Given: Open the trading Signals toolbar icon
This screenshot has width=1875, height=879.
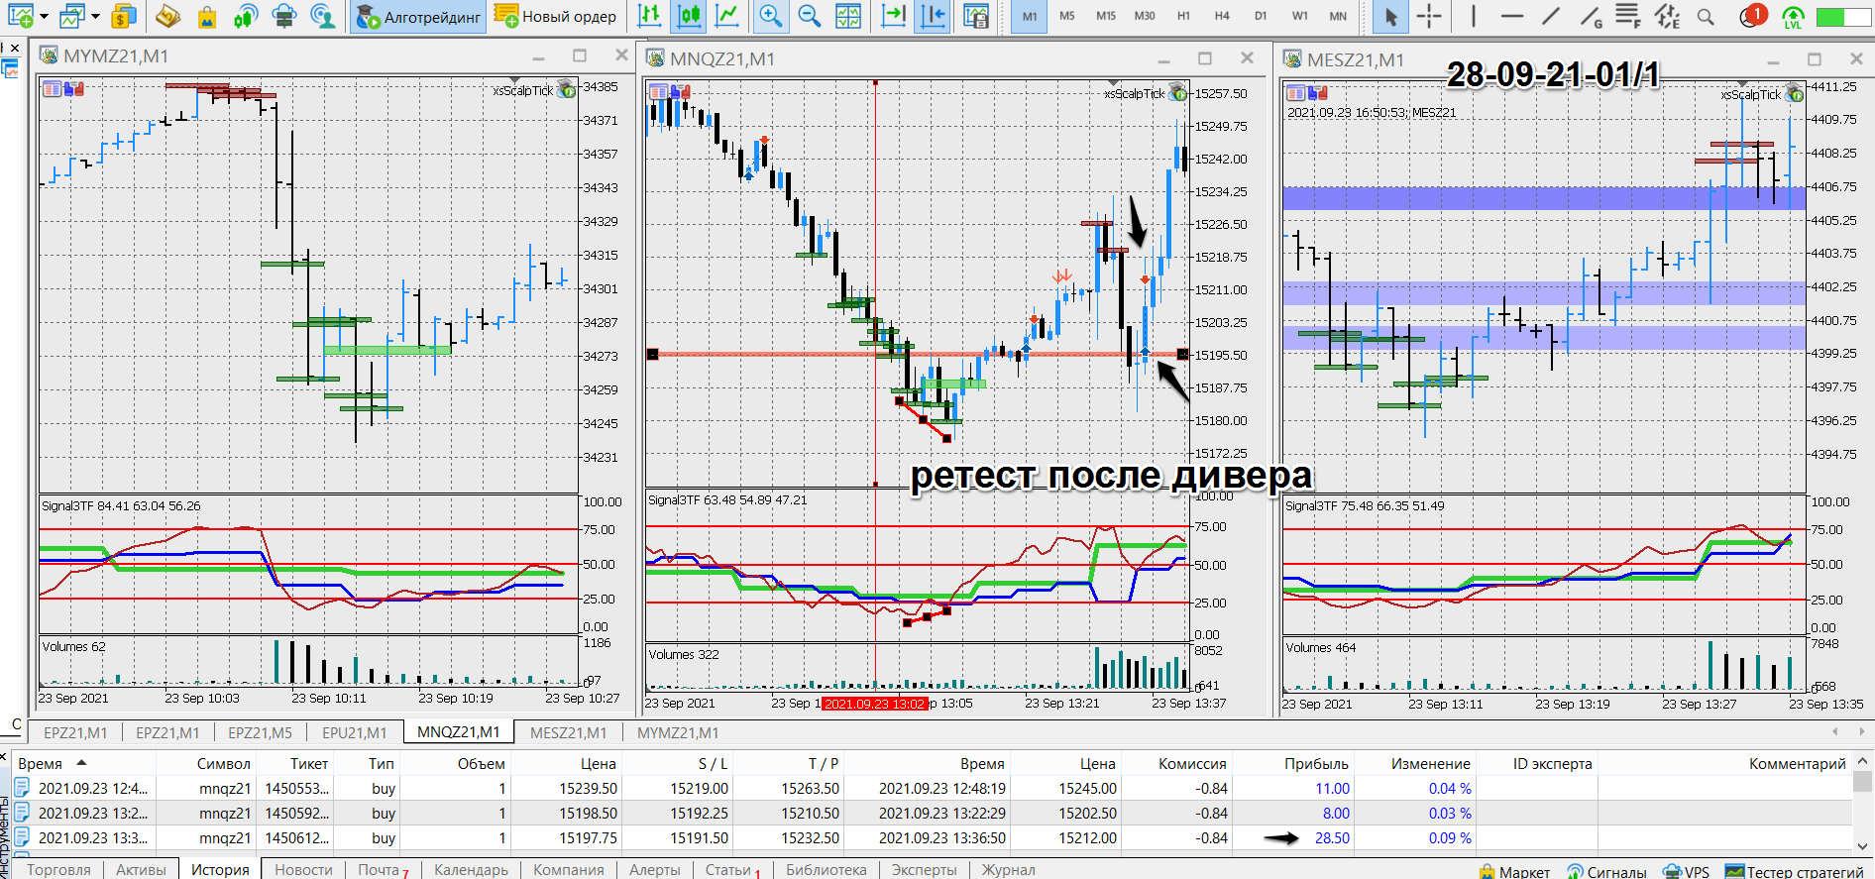Looking at the screenshot, I should tap(245, 16).
